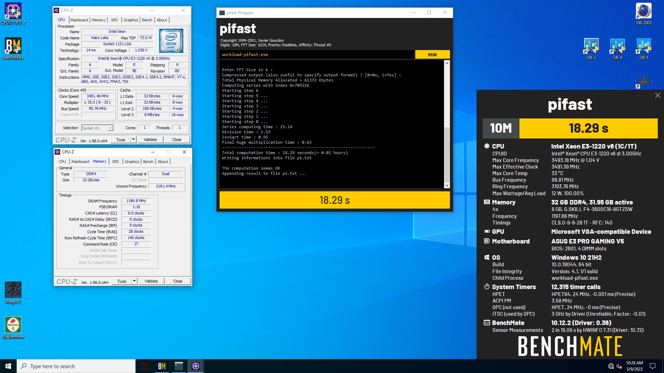This screenshot has height=373, width=664.
Task: Switch to CPU tab in bottom CPU-Z
Action: point(62,162)
